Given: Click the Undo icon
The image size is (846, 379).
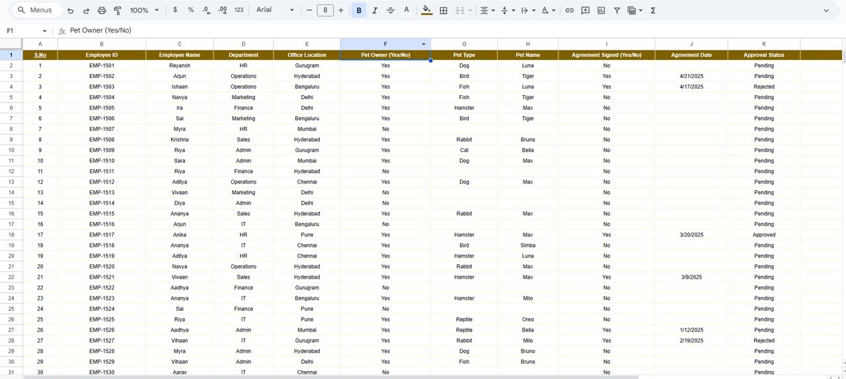Looking at the screenshot, I should pyautogui.click(x=70, y=11).
